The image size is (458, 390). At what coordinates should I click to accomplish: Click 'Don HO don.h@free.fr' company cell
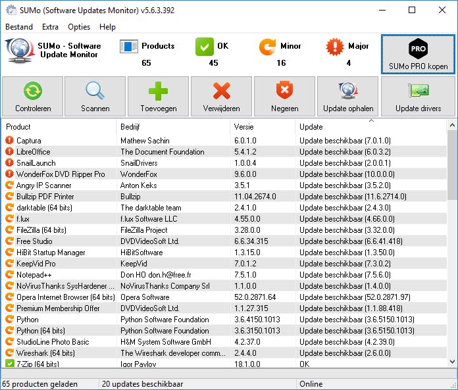[x=156, y=275]
